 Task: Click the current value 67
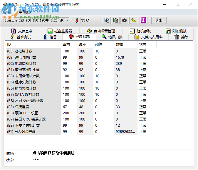tap(65, 107)
